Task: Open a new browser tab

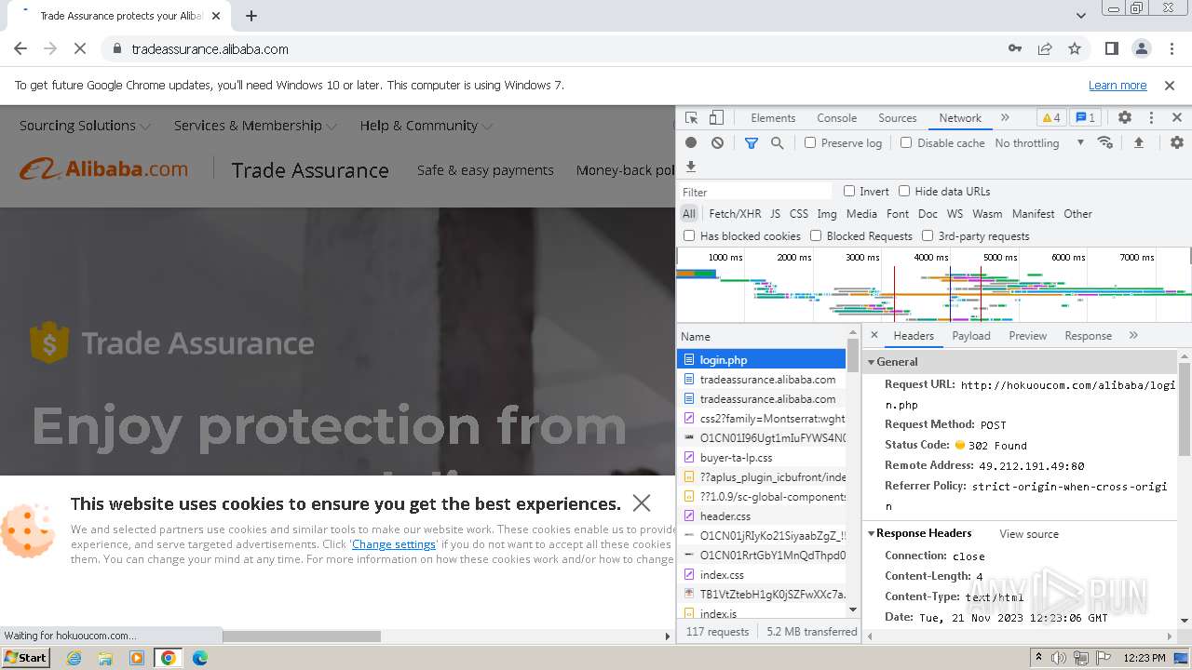Action: pyautogui.click(x=251, y=16)
